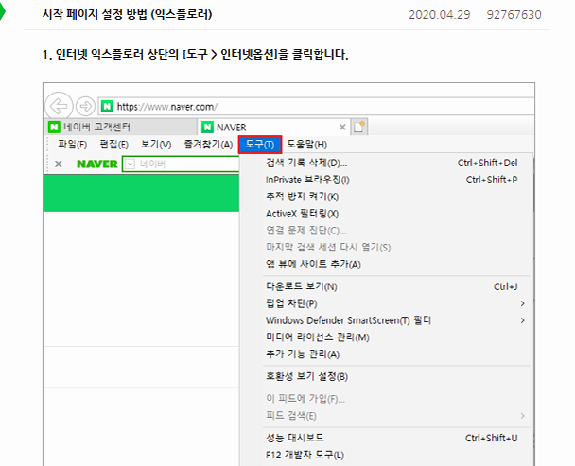Select 이 피드에 가입(F)... menu entry
Image resolution: width=575 pixels, height=466 pixels.
(386, 399)
